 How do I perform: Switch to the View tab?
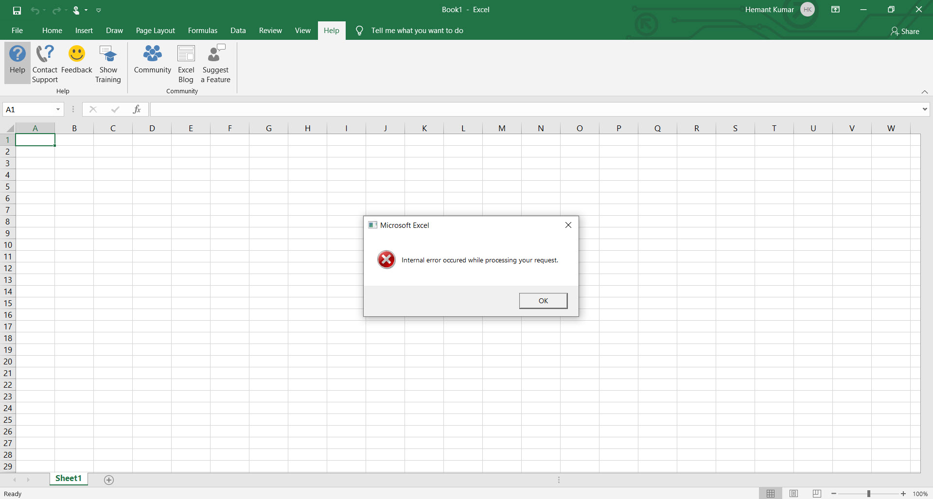[302, 31]
